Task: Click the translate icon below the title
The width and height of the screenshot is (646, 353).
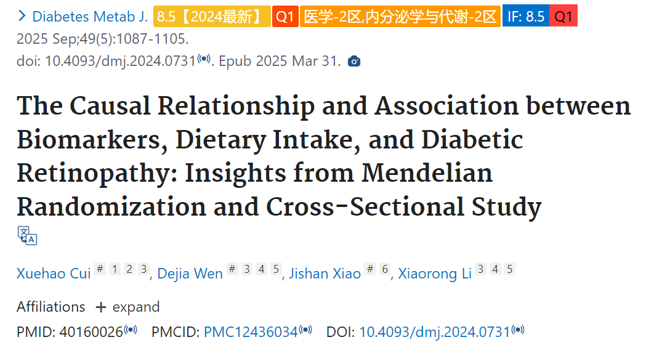Action: pos(27,235)
